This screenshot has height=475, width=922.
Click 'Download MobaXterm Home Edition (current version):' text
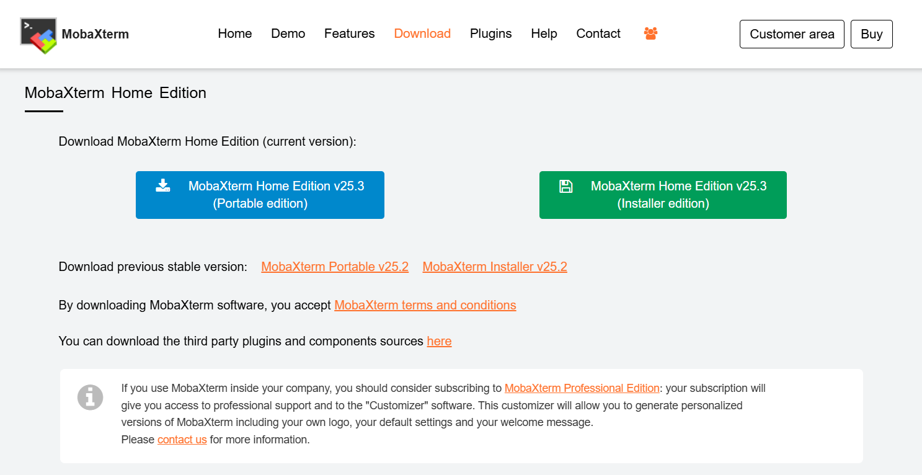coord(208,141)
